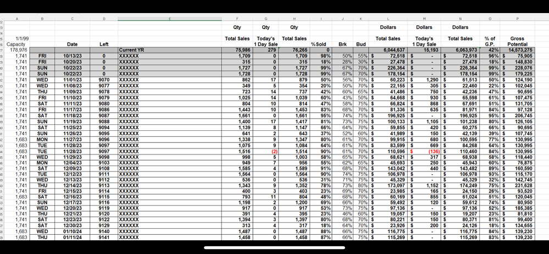The height and width of the screenshot is (254, 549).
Task: Click the red (2) quantity cell
Action: (x=266, y=151)
